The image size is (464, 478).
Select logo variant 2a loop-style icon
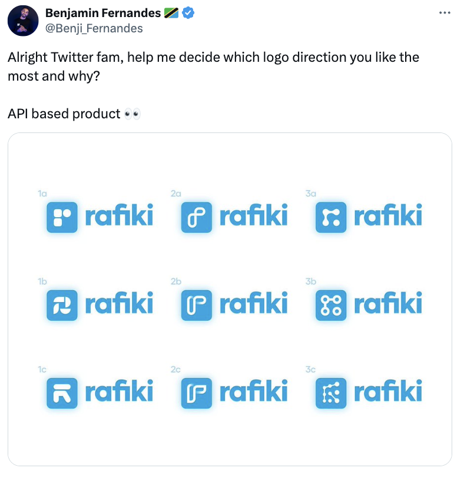pyautogui.click(x=196, y=216)
